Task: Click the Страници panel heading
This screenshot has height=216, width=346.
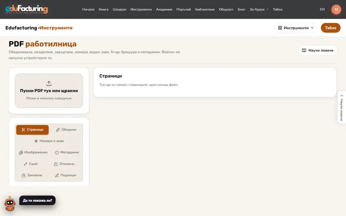Action: coord(111,76)
